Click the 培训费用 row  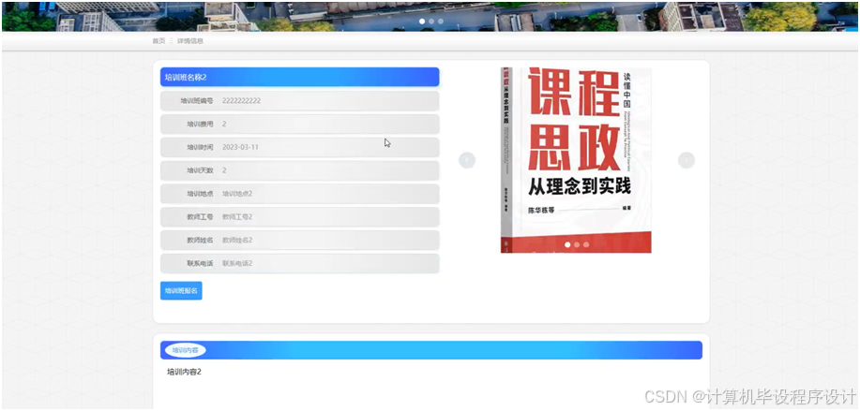point(299,125)
